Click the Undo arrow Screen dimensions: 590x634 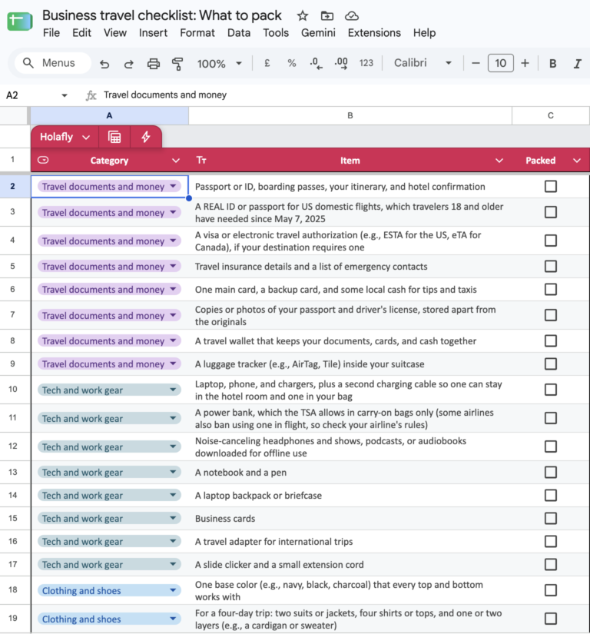pyautogui.click(x=104, y=64)
